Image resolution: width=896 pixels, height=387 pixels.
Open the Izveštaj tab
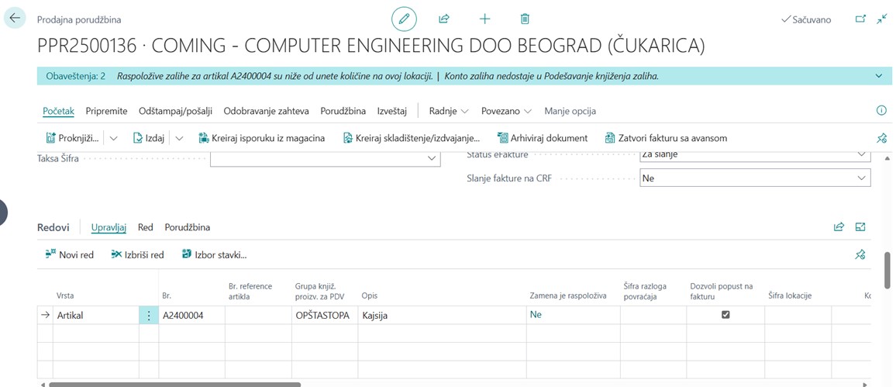click(391, 111)
